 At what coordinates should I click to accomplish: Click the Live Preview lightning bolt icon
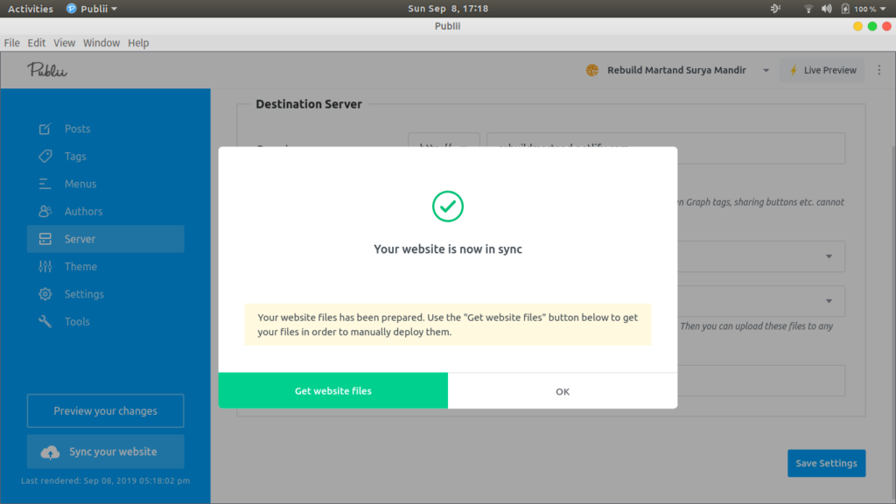coord(793,70)
